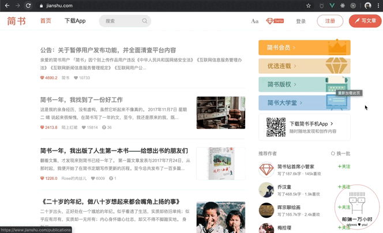Open the 简书版权 banner

pyautogui.click(x=305, y=84)
